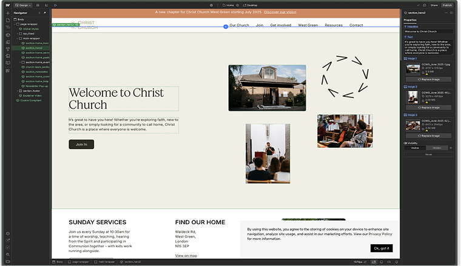
Task: Open the Webflow logo menu
Action: click(x=8, y=5)
